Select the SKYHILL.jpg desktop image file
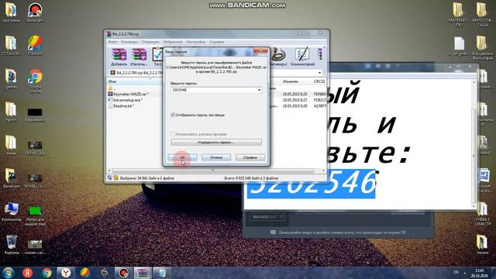 [x=35, y=147]
